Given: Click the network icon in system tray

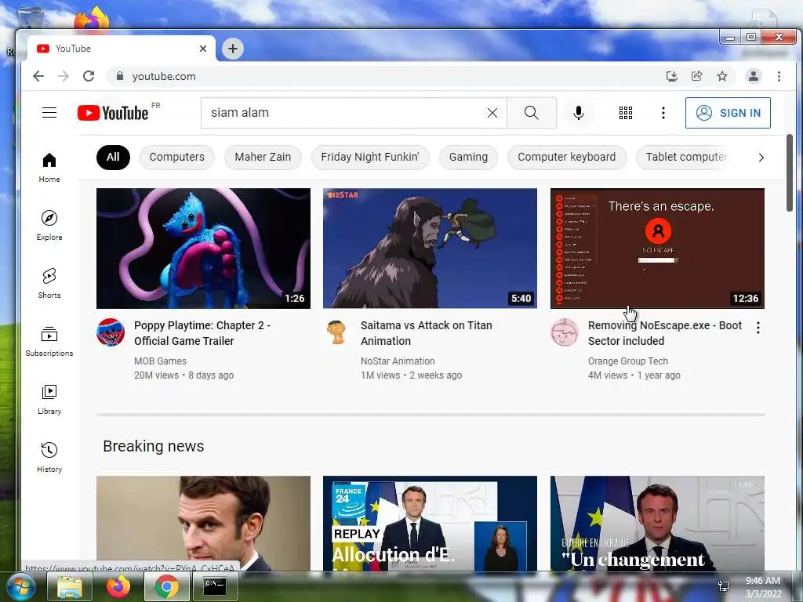Looking at the screenshot, I should click(x=724, y=586).
